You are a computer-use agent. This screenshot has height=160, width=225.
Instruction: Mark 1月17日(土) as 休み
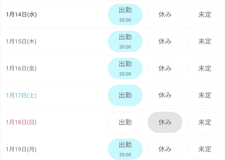pyautogui.click(x=165, y=95)
